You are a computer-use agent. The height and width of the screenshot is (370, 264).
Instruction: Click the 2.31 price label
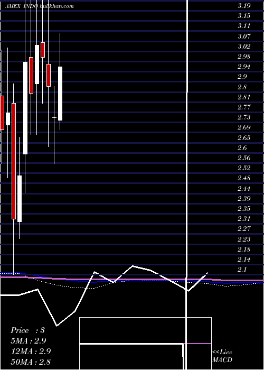[244, 218]
